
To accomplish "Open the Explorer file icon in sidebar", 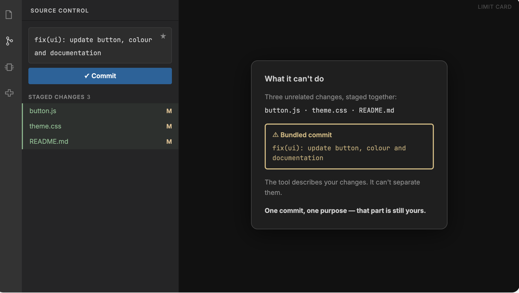I will pyautogui.click(x=9, y=15).
